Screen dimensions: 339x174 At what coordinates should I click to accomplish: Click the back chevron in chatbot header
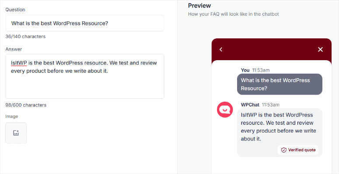[221, 50]
